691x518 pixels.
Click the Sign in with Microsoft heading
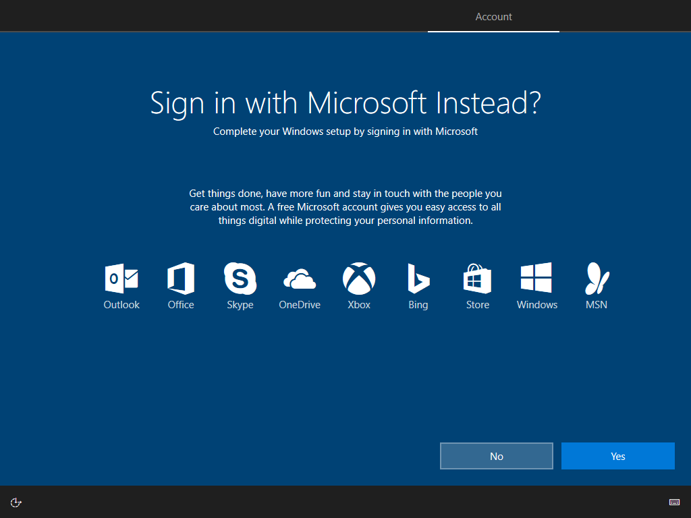point(345,103)
